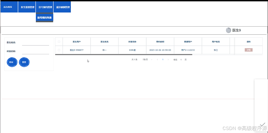This screenshot has height=133, width=268.
Task: Click the cell 张三
Action: [216, 50]
